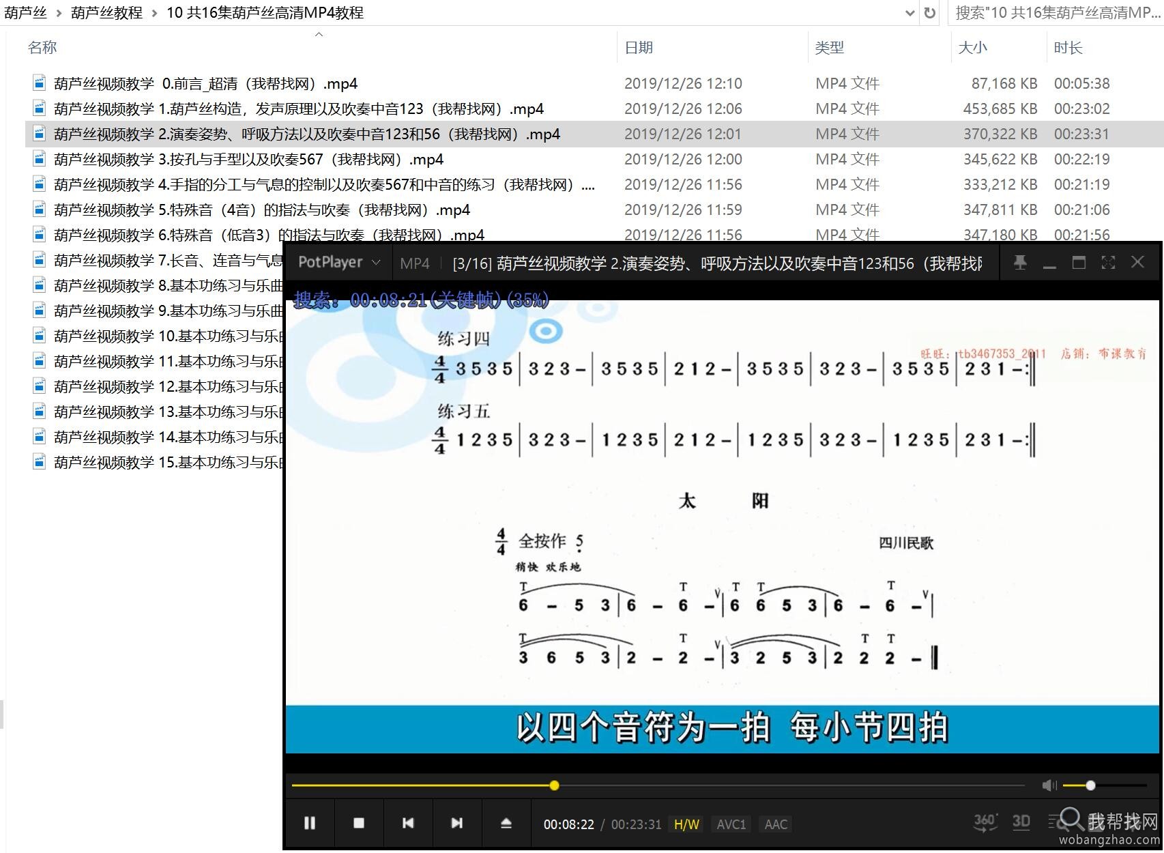The width and height of the screenshot is (1164, 853).
Task: Select file 4.手指的分工与气息的控制
Action: tap(324, 185)
